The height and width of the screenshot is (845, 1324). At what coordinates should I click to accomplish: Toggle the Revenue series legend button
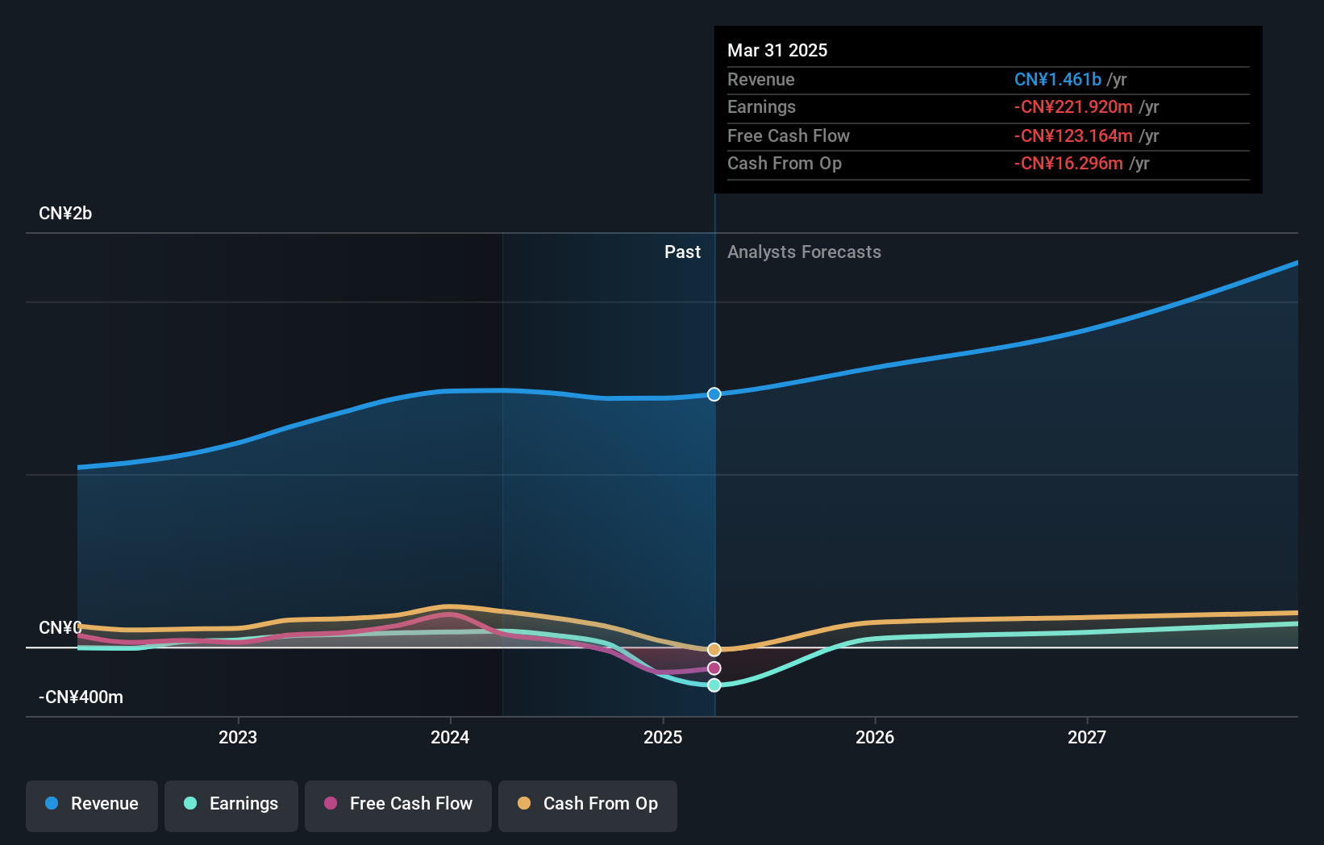pyautogui.click(x=92, y=805)
